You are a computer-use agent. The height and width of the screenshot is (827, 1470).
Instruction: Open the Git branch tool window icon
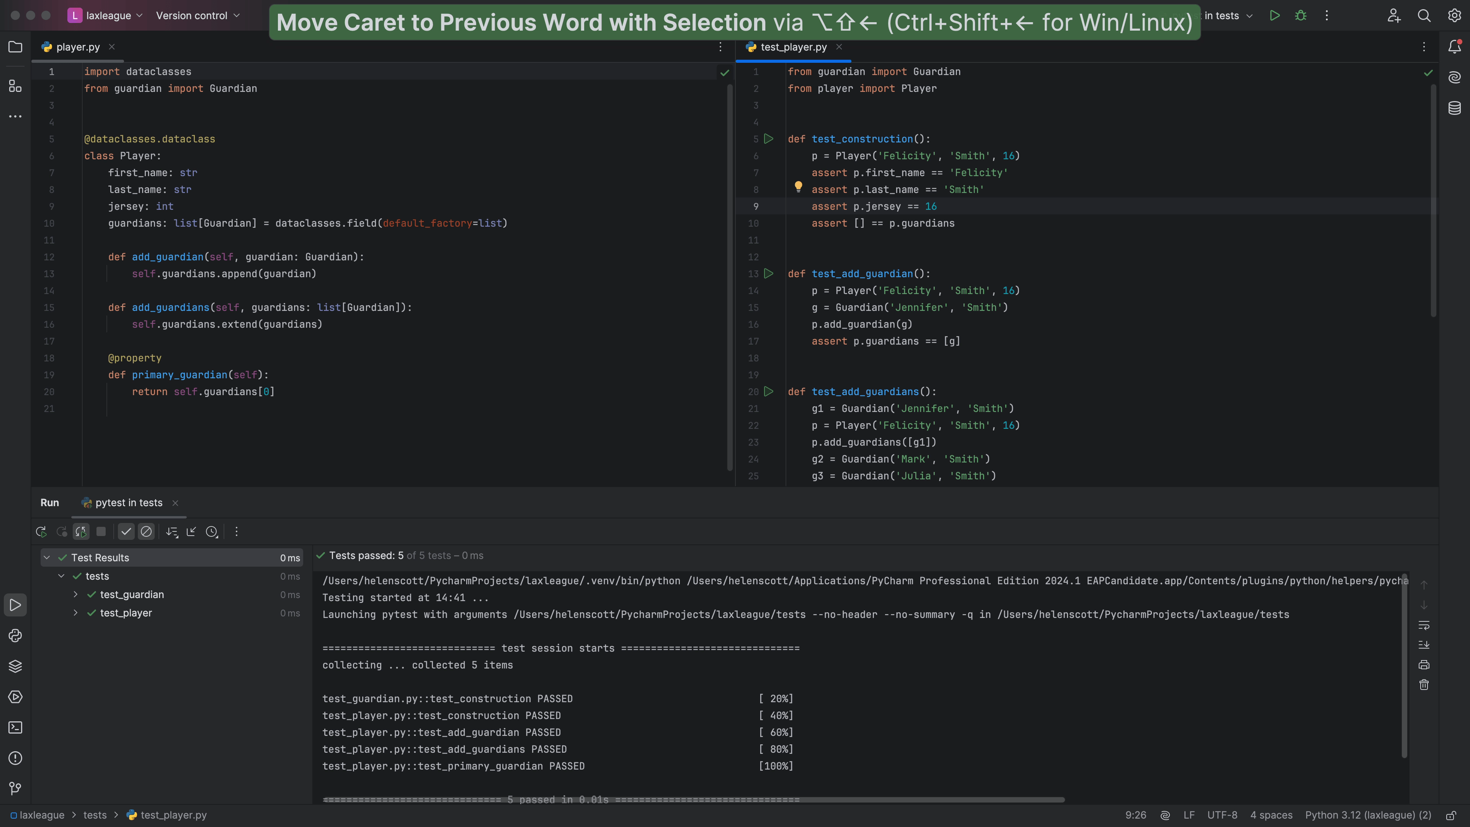pyautogui.click(x=15, y=789)
